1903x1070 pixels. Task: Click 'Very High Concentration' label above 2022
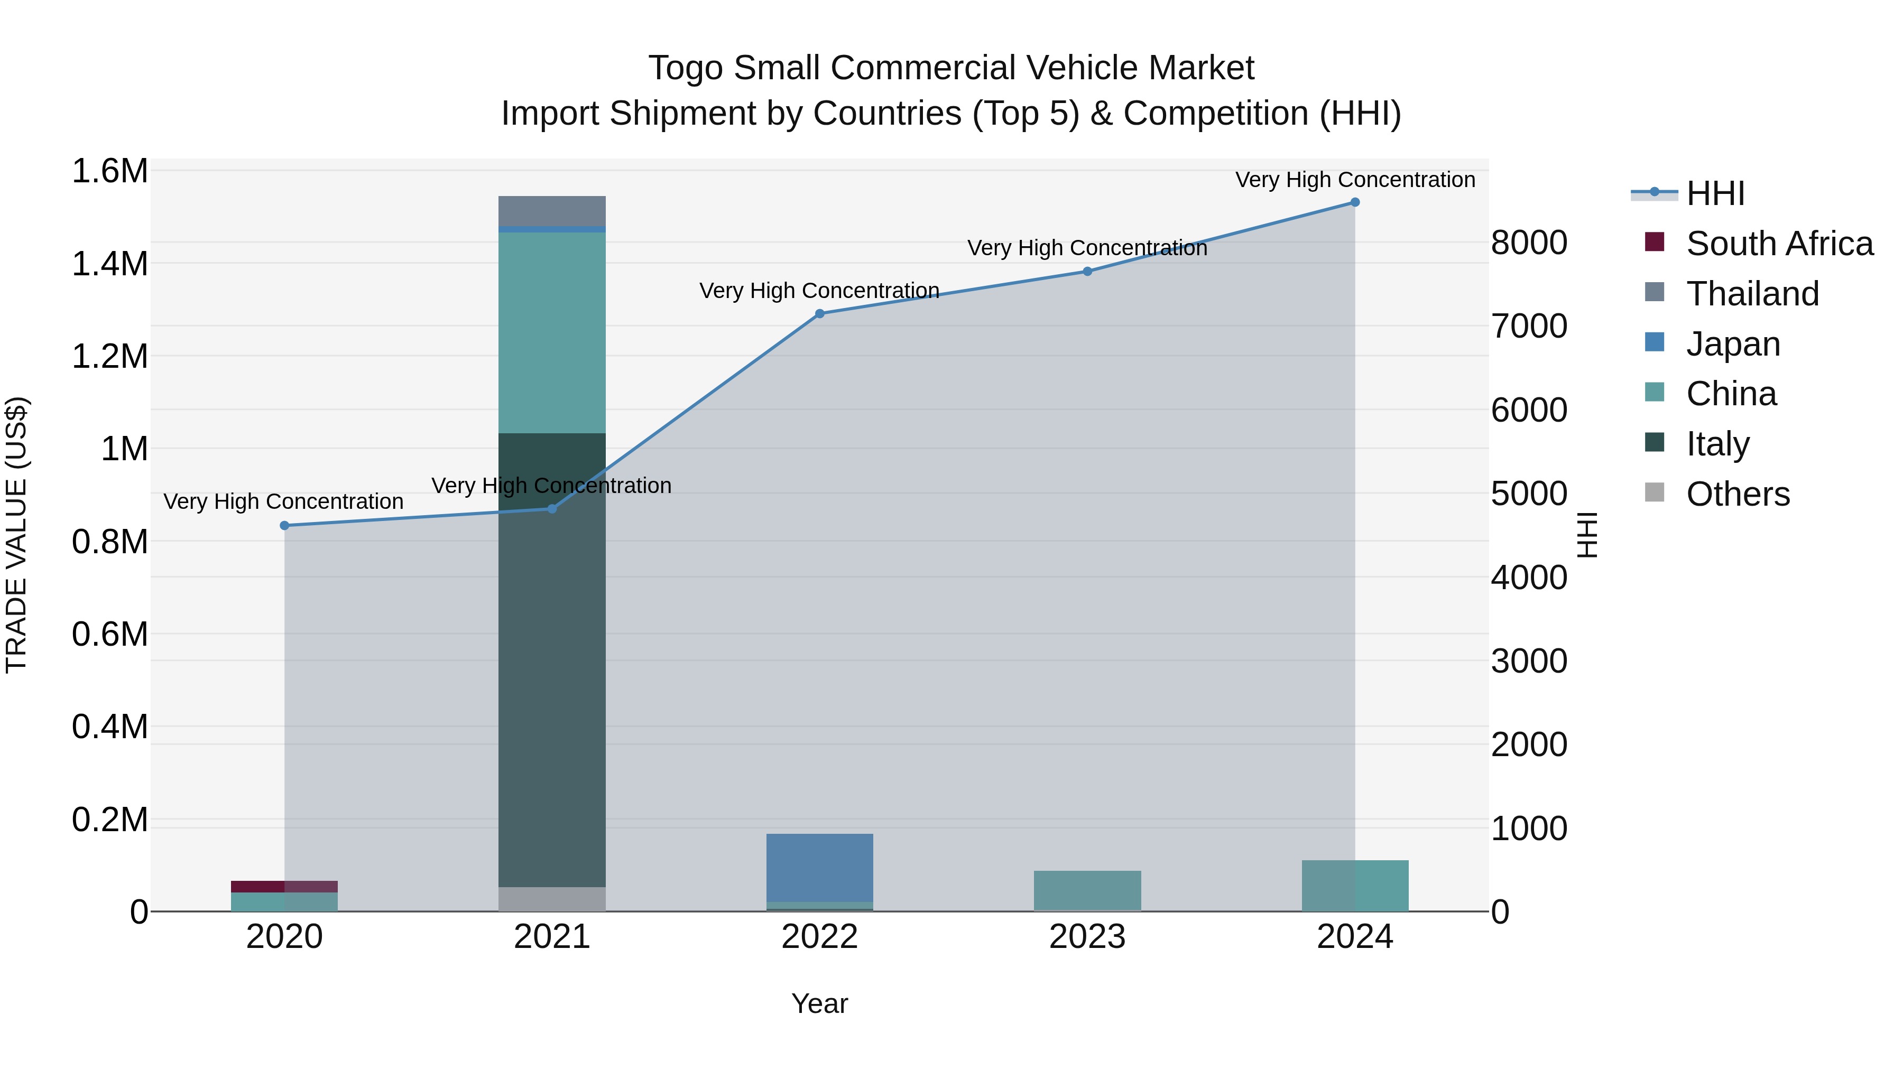pyautogui.click(x=819, y=290)
